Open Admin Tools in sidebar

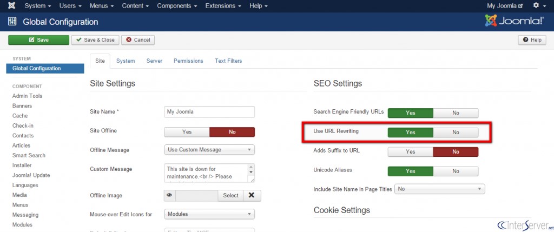(x=27, y=96)
